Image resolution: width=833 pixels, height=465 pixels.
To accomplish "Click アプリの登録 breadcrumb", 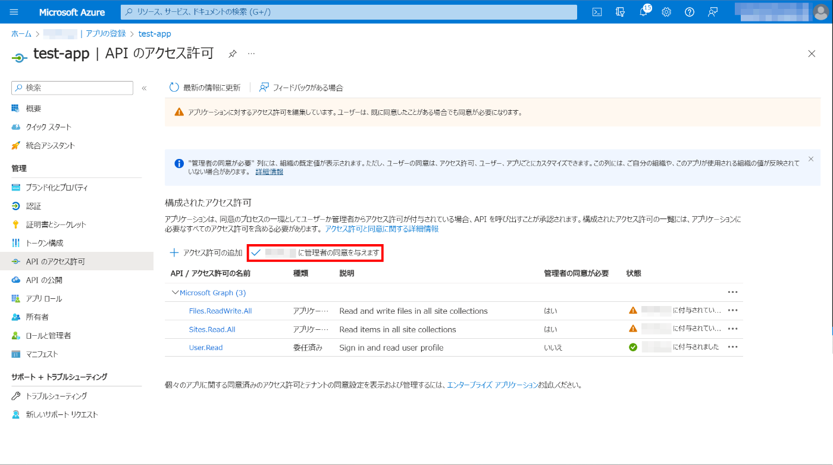I will 106,34.
